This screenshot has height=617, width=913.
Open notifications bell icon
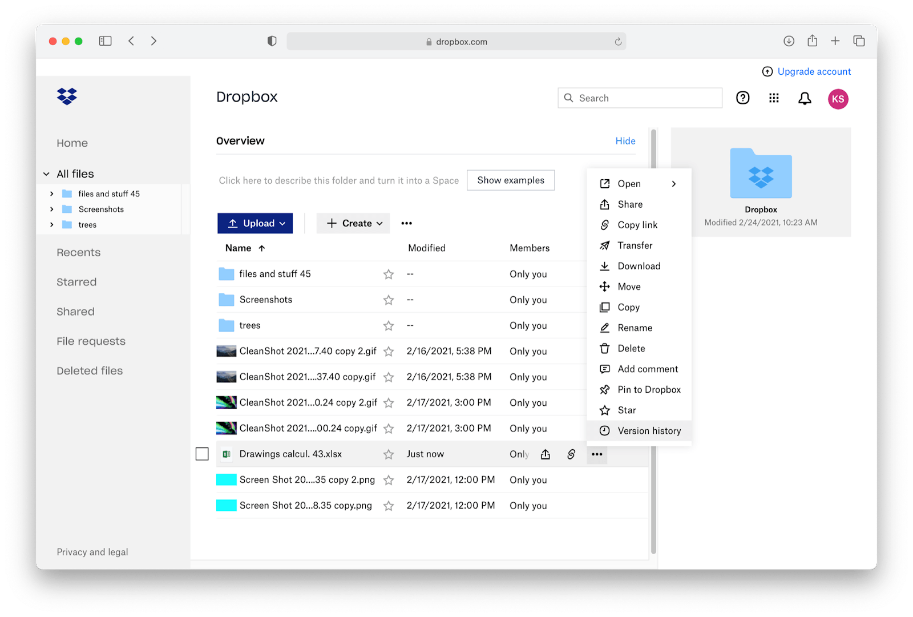805,99
